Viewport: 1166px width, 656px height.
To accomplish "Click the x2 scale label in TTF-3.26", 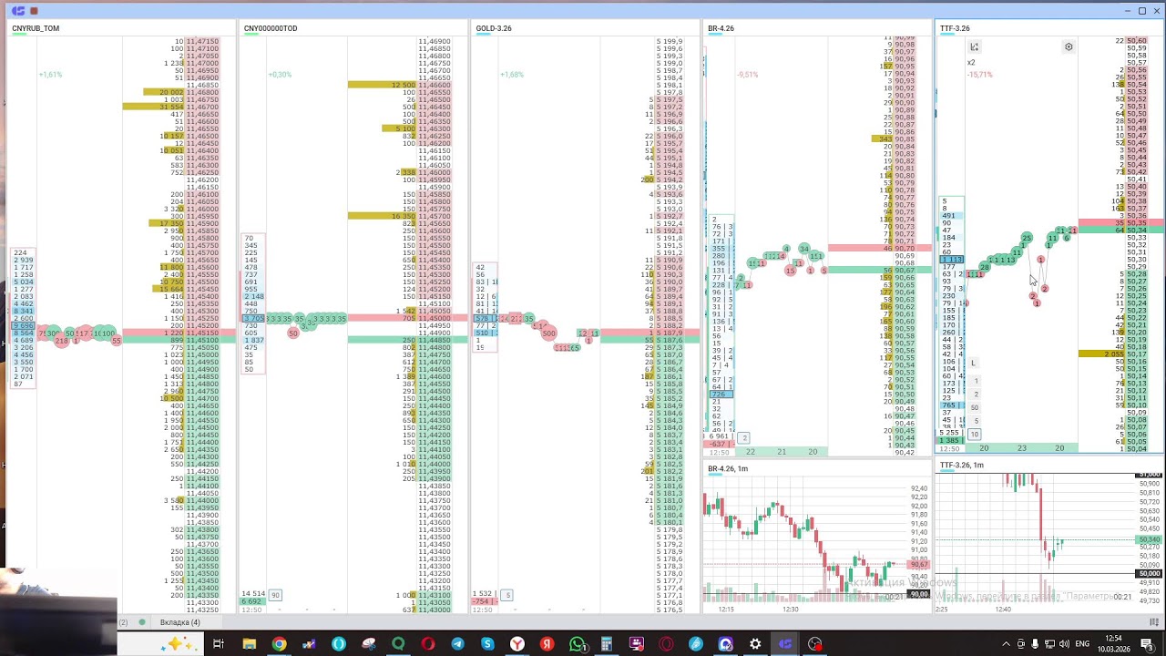I will pyautogui.click(x=971, y=63).
